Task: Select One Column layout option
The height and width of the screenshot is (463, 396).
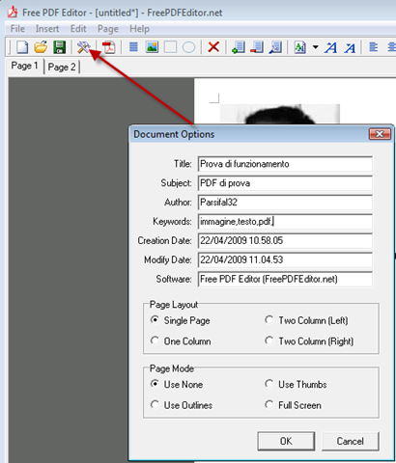Action: click(x=181, y=340)
